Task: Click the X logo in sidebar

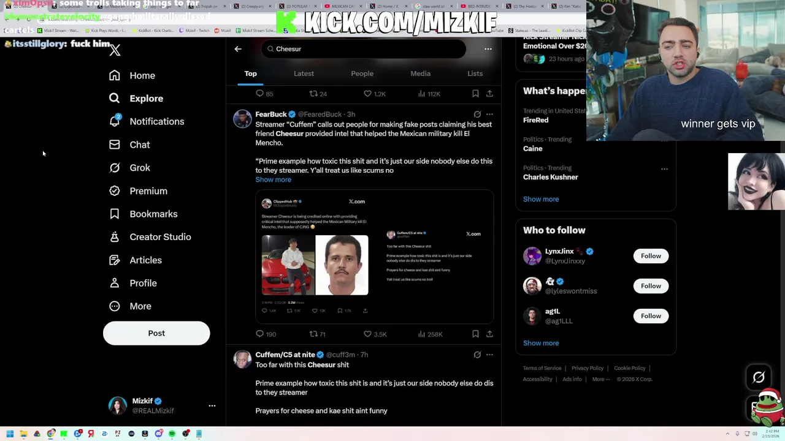Action: tap(115, 50)
